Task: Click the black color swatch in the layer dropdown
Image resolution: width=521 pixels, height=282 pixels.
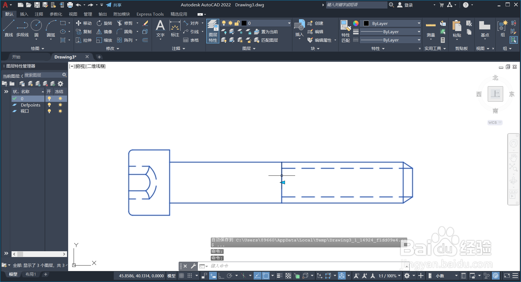Action: 244,23
